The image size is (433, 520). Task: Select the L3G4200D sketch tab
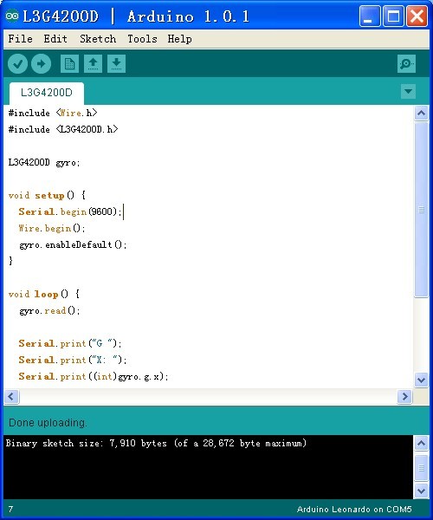pyautogui.click(x=47, y=93)
